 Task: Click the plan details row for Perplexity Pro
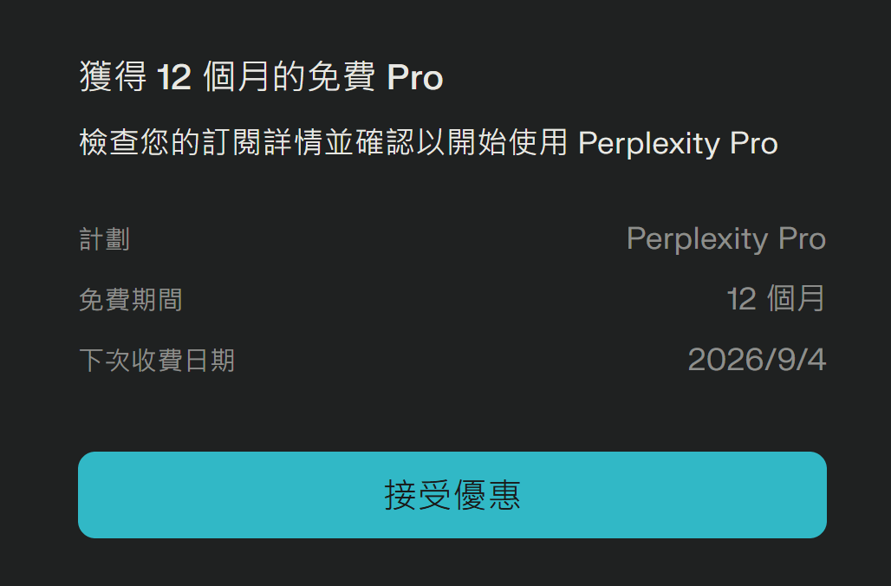454,238
